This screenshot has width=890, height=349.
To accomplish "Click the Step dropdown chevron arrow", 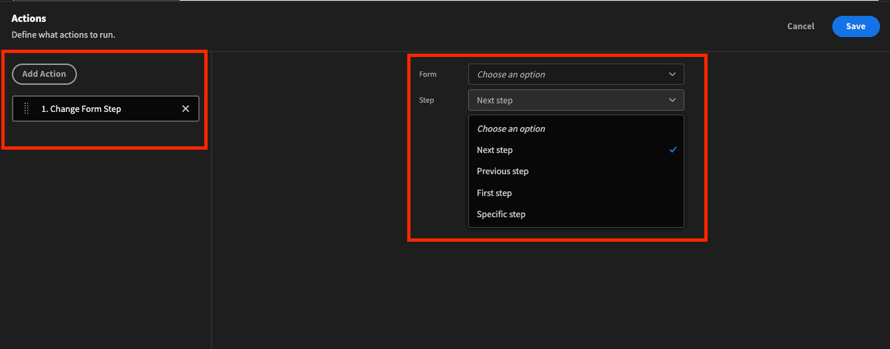I will 672,100.
